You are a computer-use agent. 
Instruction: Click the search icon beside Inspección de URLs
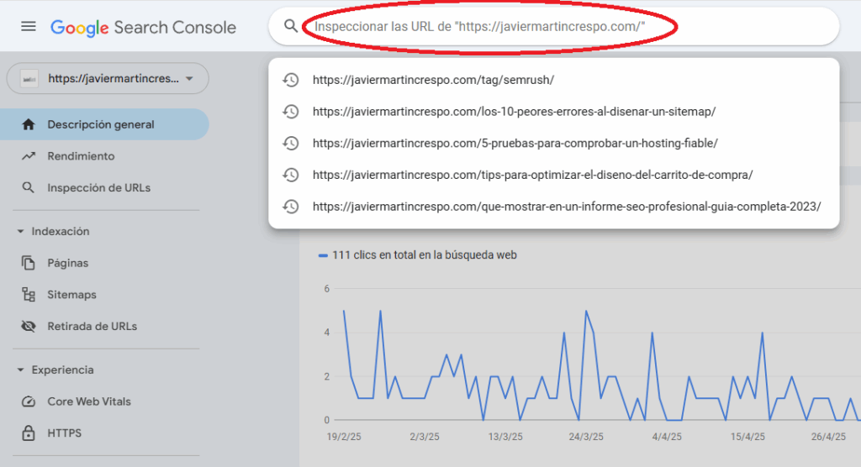pyautogui.click(x=29, y=187)
